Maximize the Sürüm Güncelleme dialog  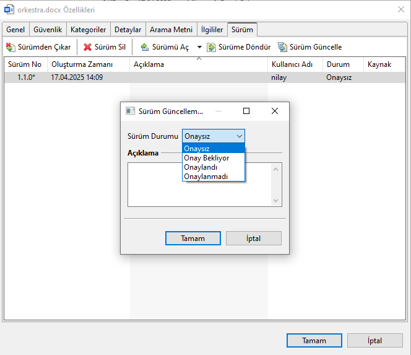tap(246, 111)
